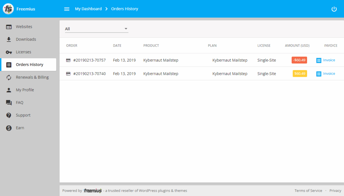
Task: Open Privacy link in footer
Action: click(335, 191)
